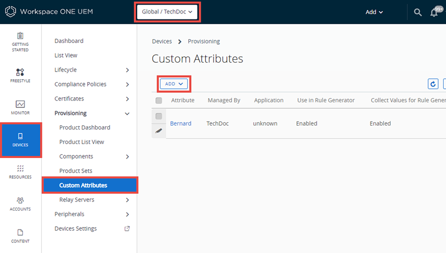Go to Dashboard in the Devices menu
This screenshot has height=253, width=446.
(x=69, y=41)
